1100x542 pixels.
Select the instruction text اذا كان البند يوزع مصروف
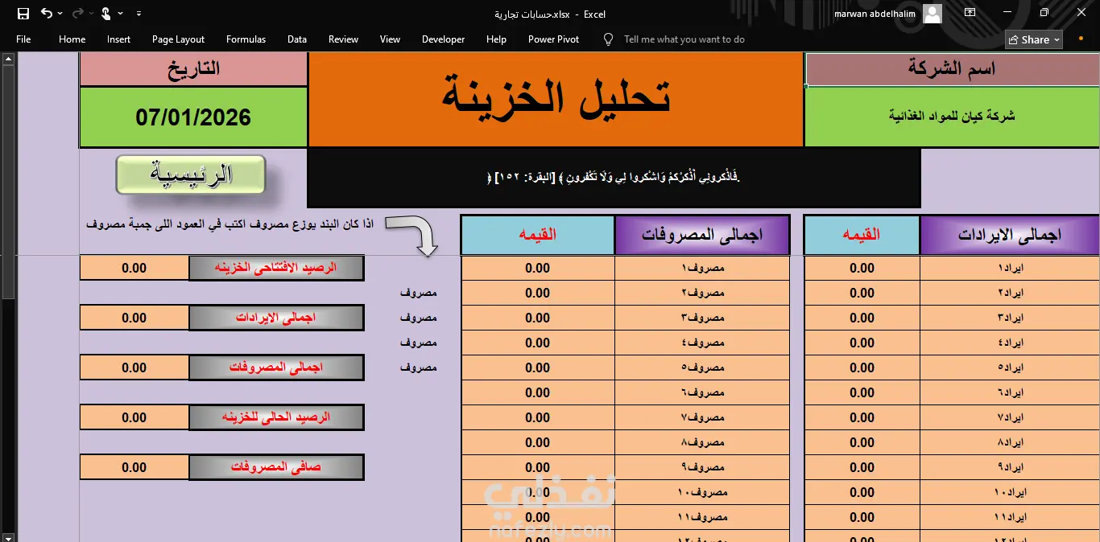point(230,223)
